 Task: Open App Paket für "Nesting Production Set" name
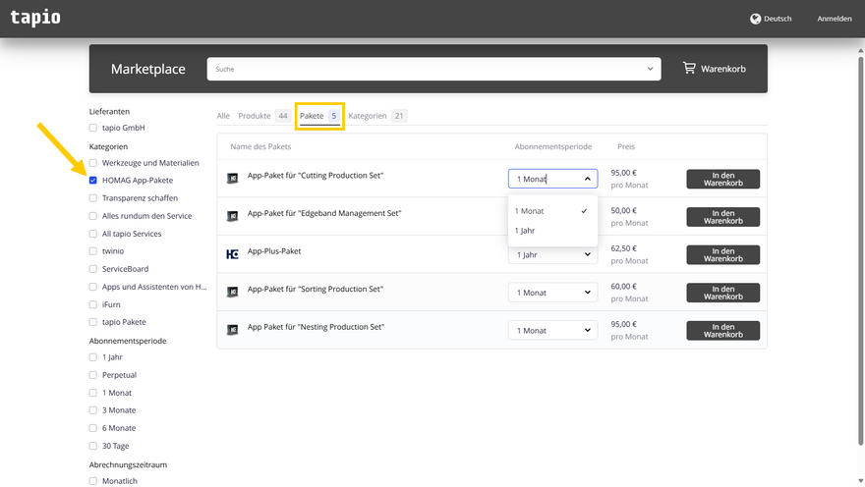coord(316,327)
